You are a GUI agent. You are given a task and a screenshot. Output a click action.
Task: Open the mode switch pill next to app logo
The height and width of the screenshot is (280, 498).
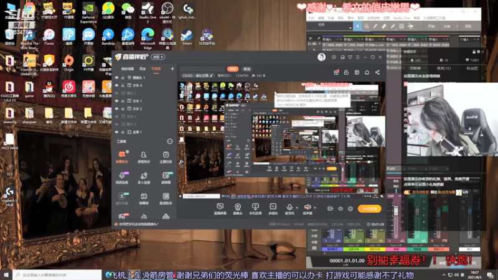click(x=158, y=57)
